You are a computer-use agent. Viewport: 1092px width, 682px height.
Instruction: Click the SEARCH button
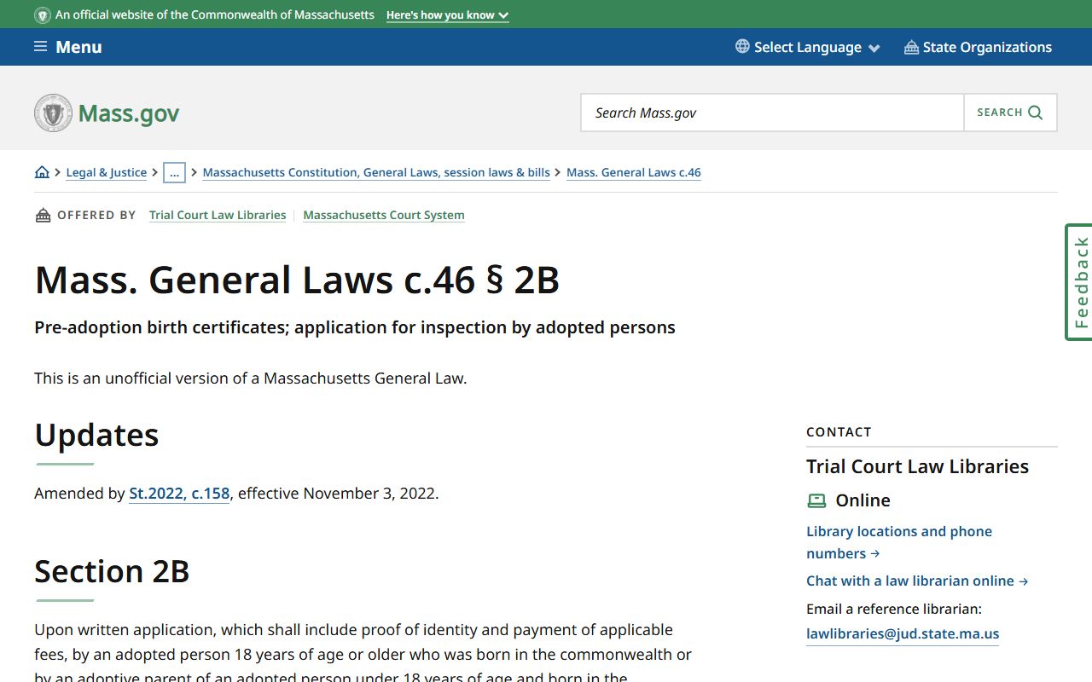(1010, 113)
